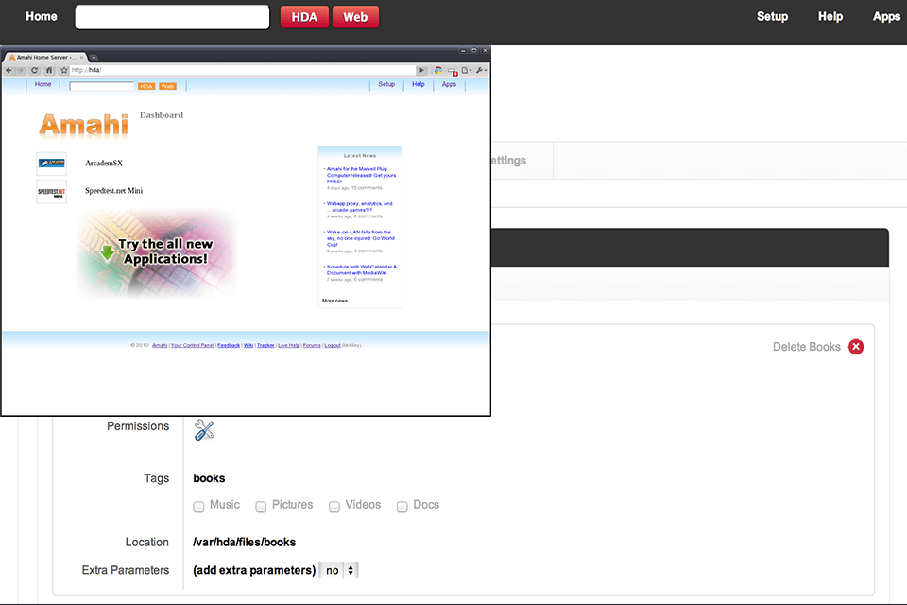Click the orange Amahi logo
Image resolution: width=907 pixels, height=605 pixels.
click(83, 126)
